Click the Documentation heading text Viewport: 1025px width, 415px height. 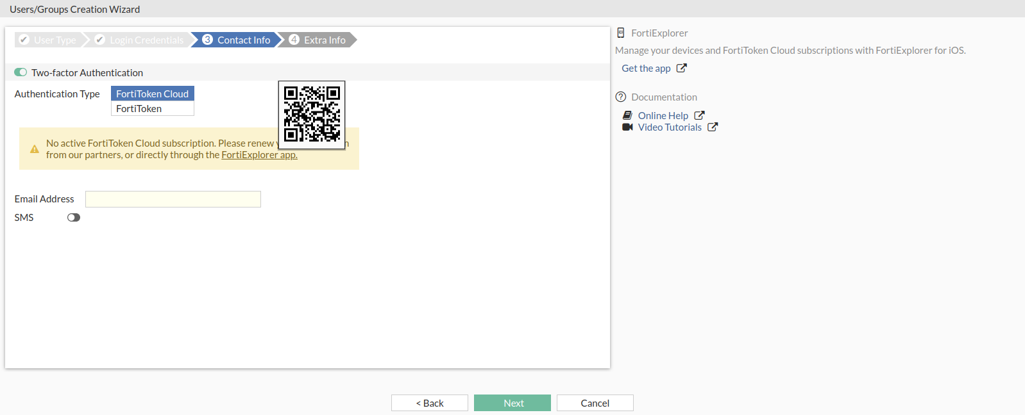tap(664, 97)
